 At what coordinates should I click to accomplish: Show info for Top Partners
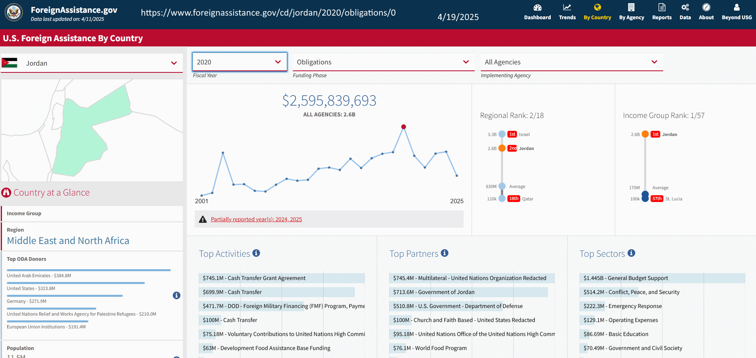point(444,253)
